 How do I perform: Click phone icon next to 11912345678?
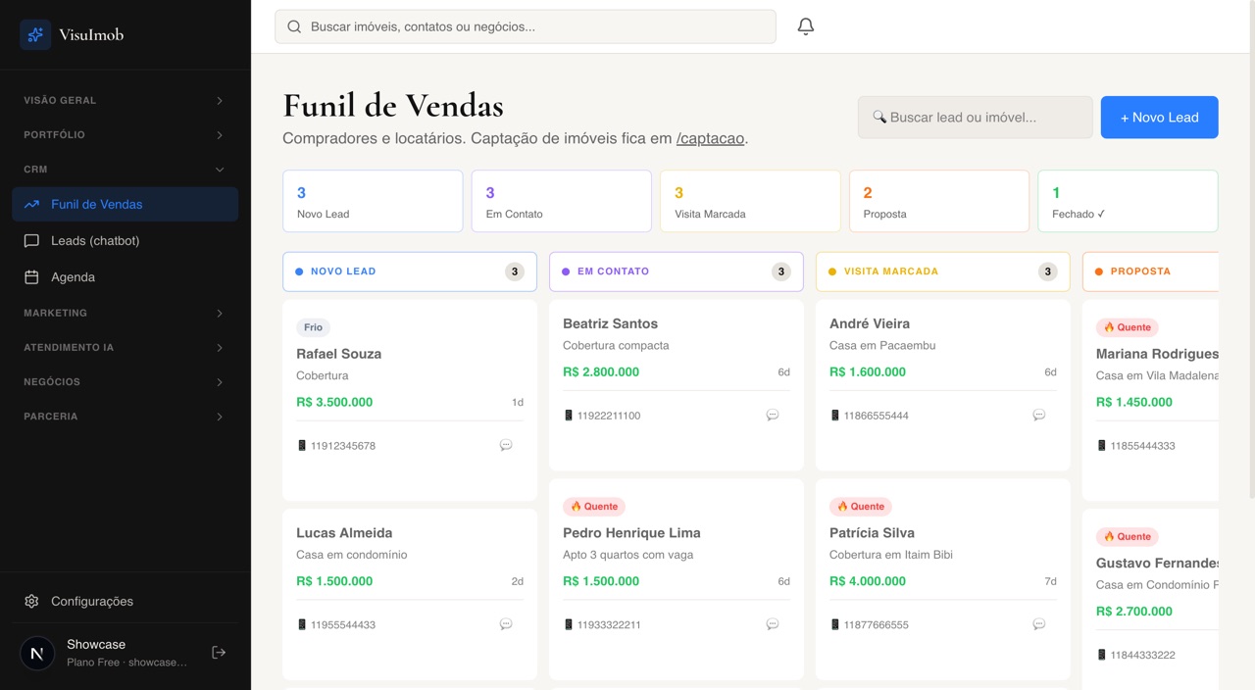302,446
